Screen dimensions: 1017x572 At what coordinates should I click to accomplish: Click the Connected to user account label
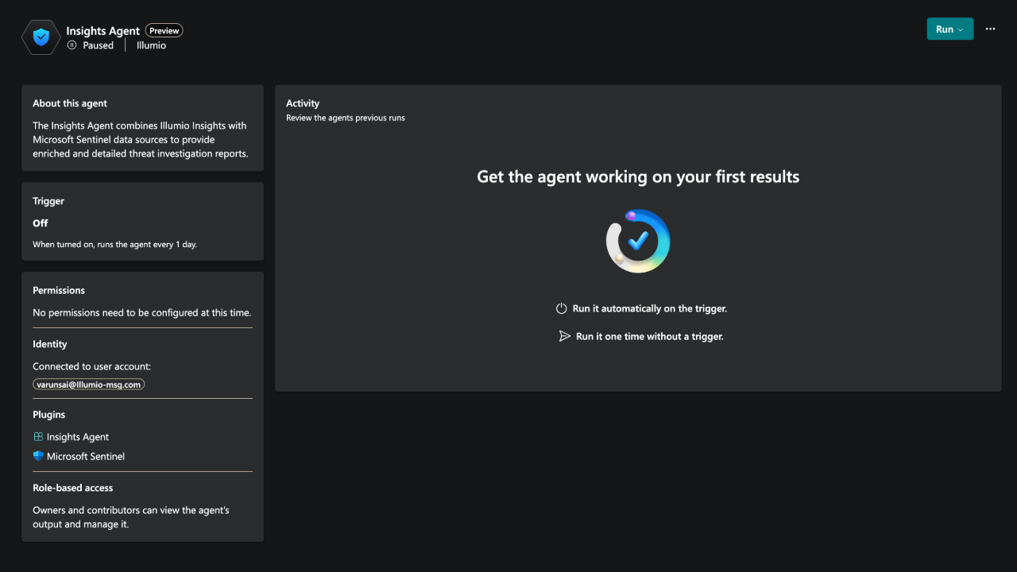coord(91,366)
